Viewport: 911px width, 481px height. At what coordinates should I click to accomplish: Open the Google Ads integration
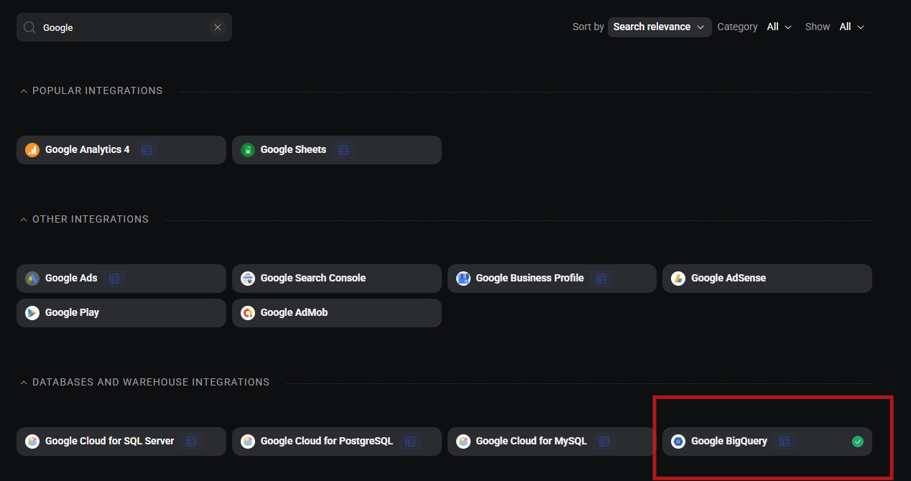tap(121, 279)
